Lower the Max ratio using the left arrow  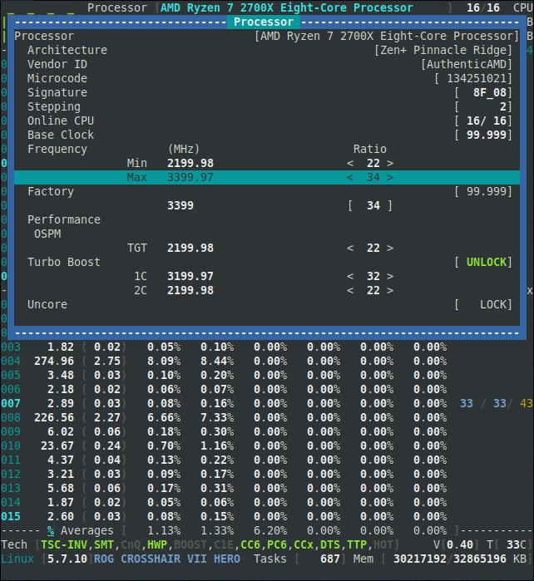[350, 178]
